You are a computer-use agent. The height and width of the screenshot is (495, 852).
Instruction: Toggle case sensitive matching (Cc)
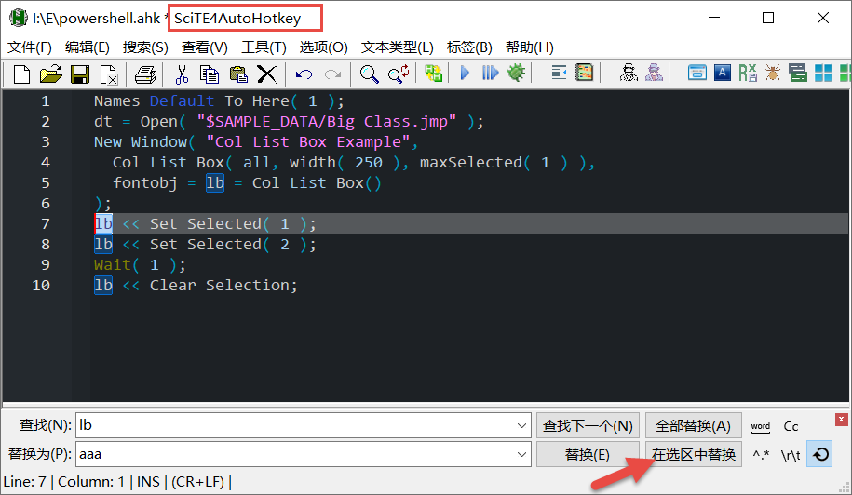(x=791, y=426)
